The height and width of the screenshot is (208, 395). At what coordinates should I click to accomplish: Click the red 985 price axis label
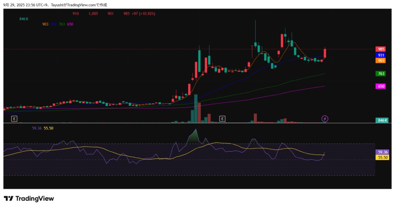coord(381,49)
